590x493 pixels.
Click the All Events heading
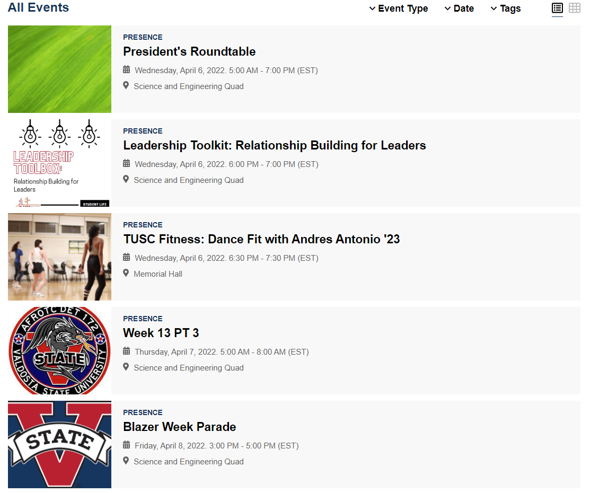[x=38, y=7]
